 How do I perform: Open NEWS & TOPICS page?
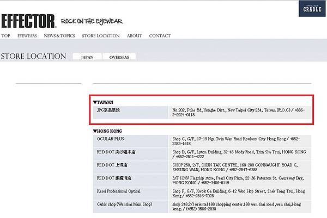(59, 36)
